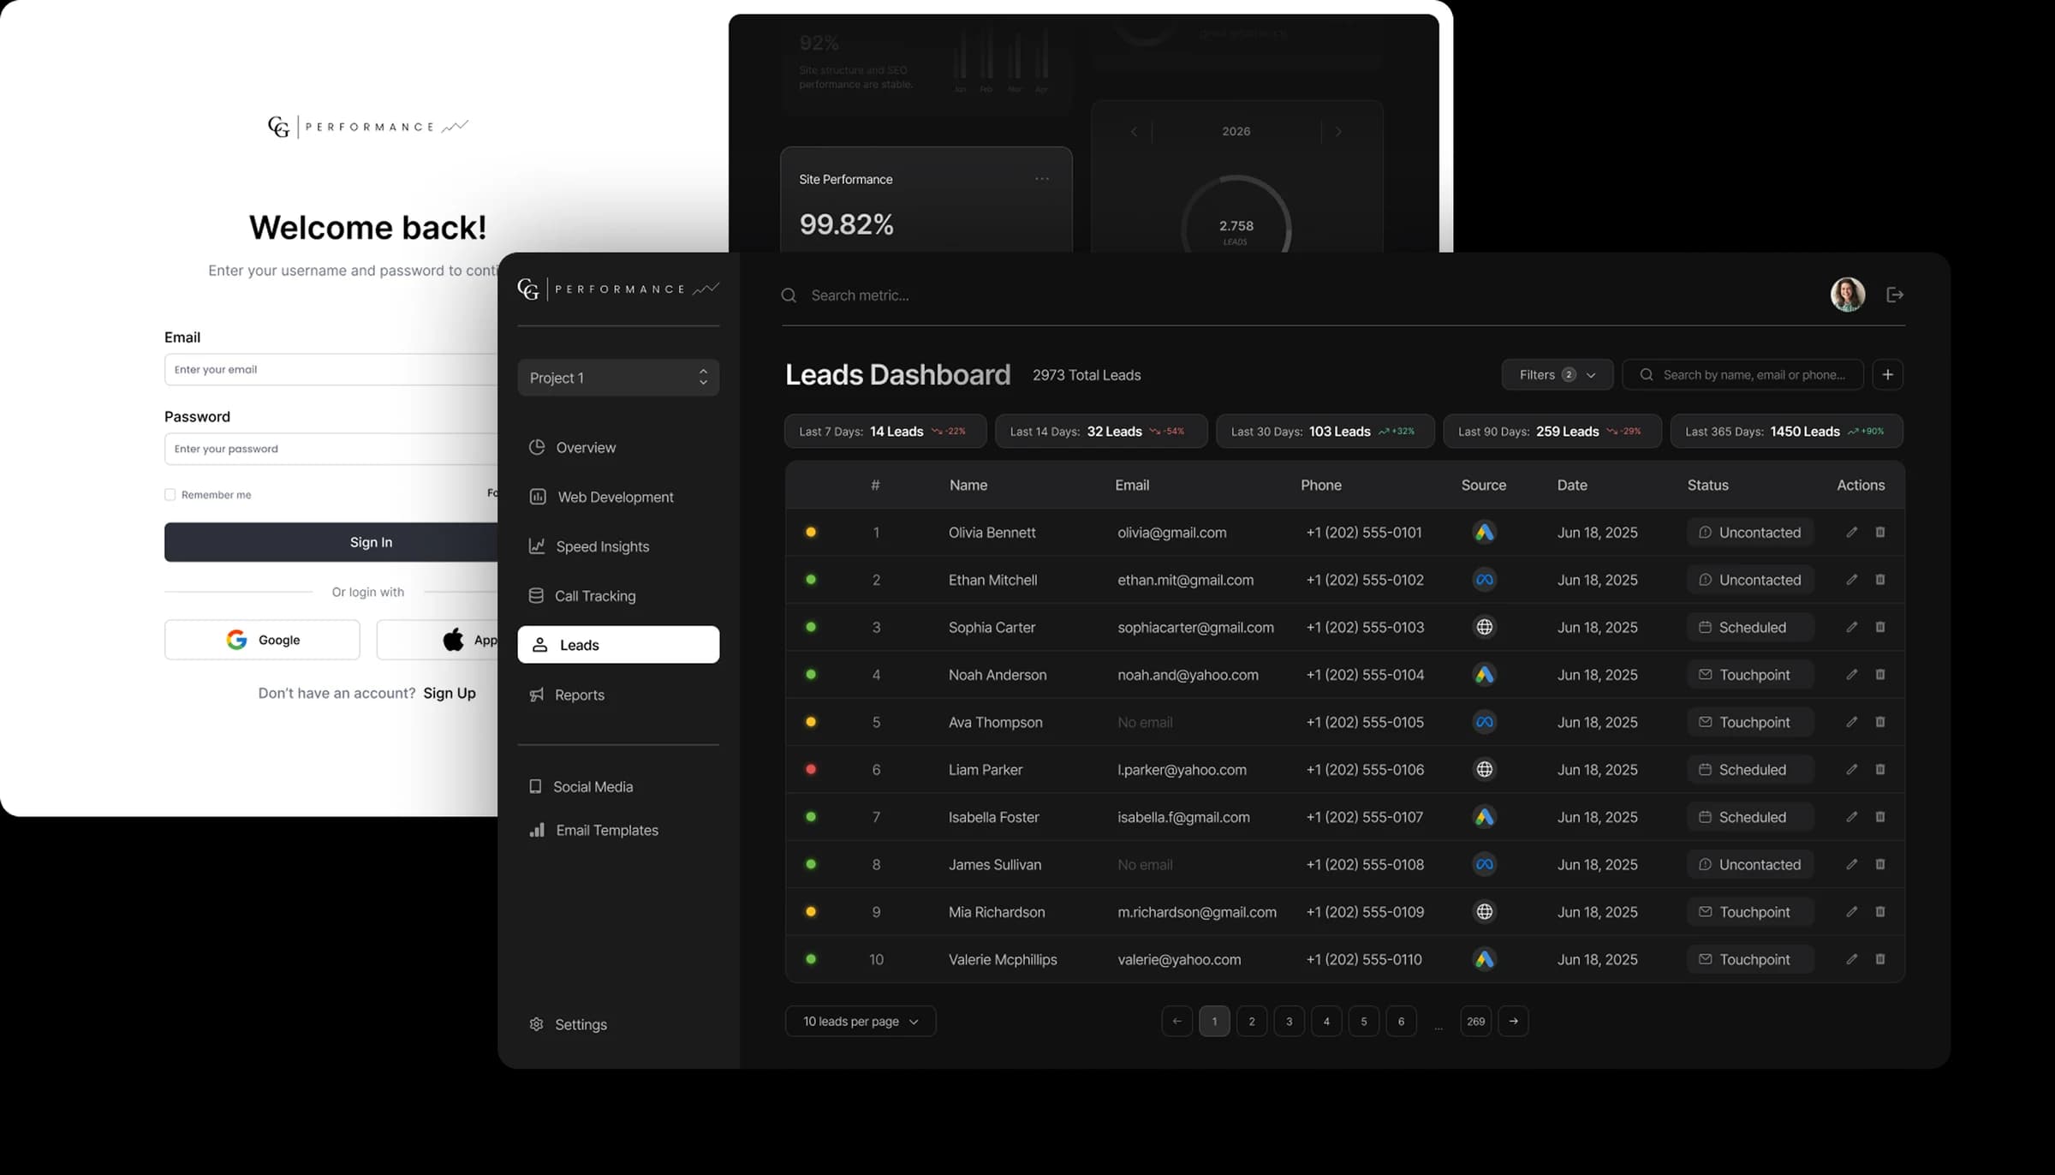Viewport: 2055px width, 1175px height.
Task: Click the previous year arrow beside 2026
Action: (1134, 132)
